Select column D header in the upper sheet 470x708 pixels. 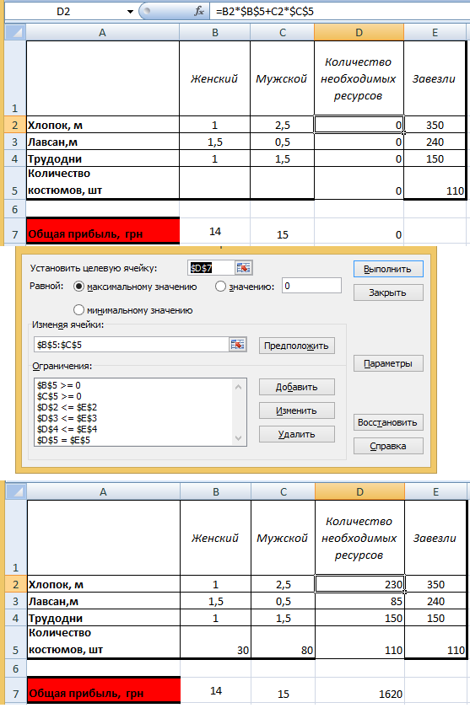pos(359,32)
